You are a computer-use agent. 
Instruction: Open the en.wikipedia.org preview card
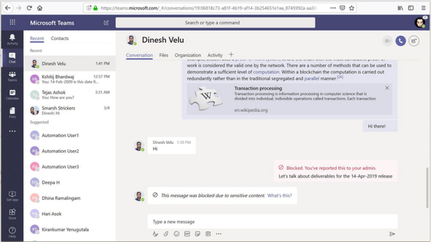[x=290, y=99]
